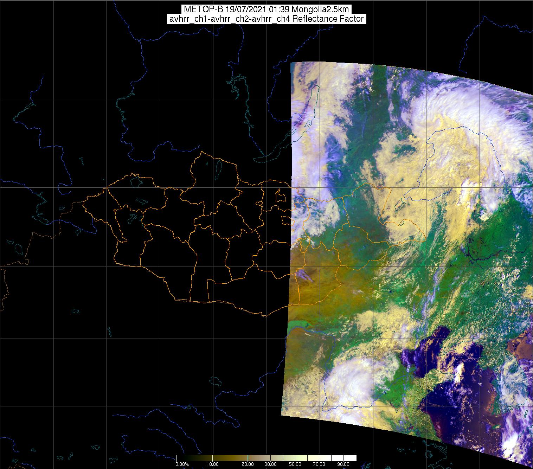Click the '20.00' colorbar label

point(248,464)
